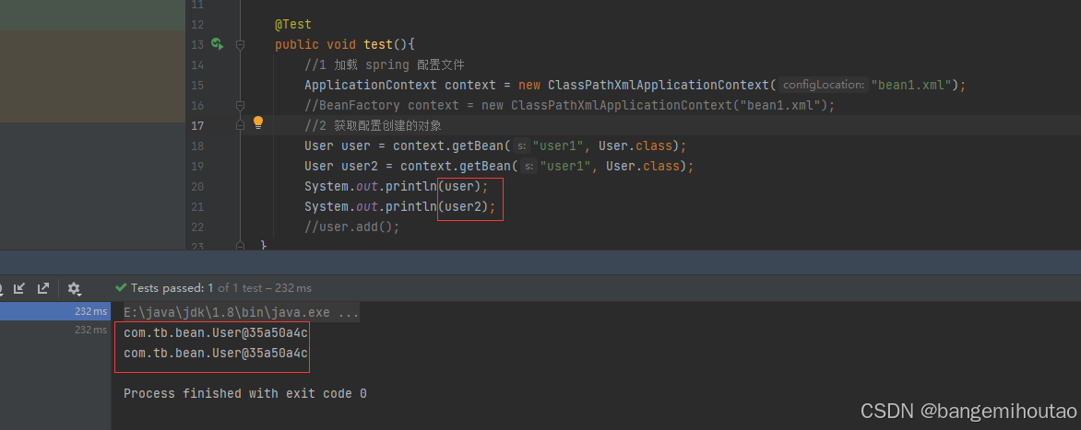Expand the folded java.exe command line
Image resolution: width=1081 pixels, height=430 pixels.
(242, 312)
